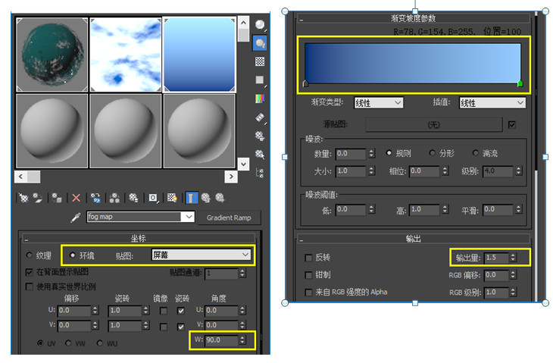Select the teal sphere sample slot
This screenshot has height=363, width=553.
52,55
